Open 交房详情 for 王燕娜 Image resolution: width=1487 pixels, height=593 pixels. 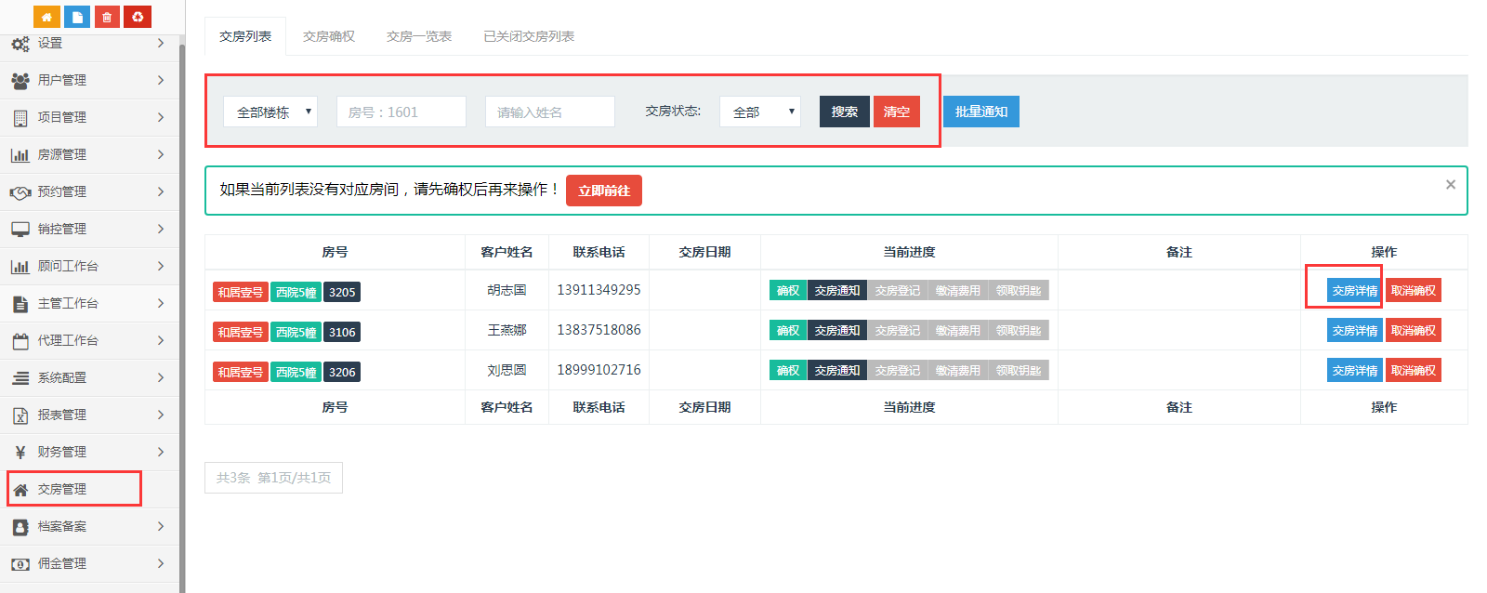pos(1355,331)
